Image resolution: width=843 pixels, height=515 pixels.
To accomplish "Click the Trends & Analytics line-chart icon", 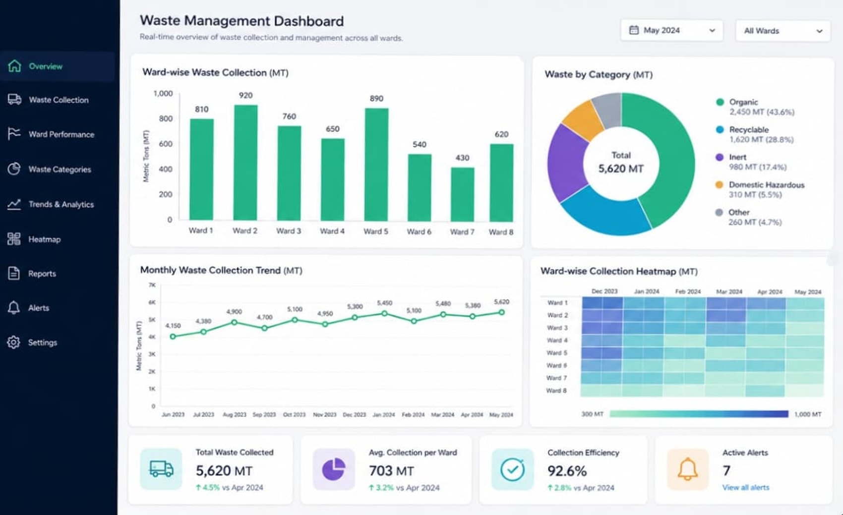I will point(14,204).
